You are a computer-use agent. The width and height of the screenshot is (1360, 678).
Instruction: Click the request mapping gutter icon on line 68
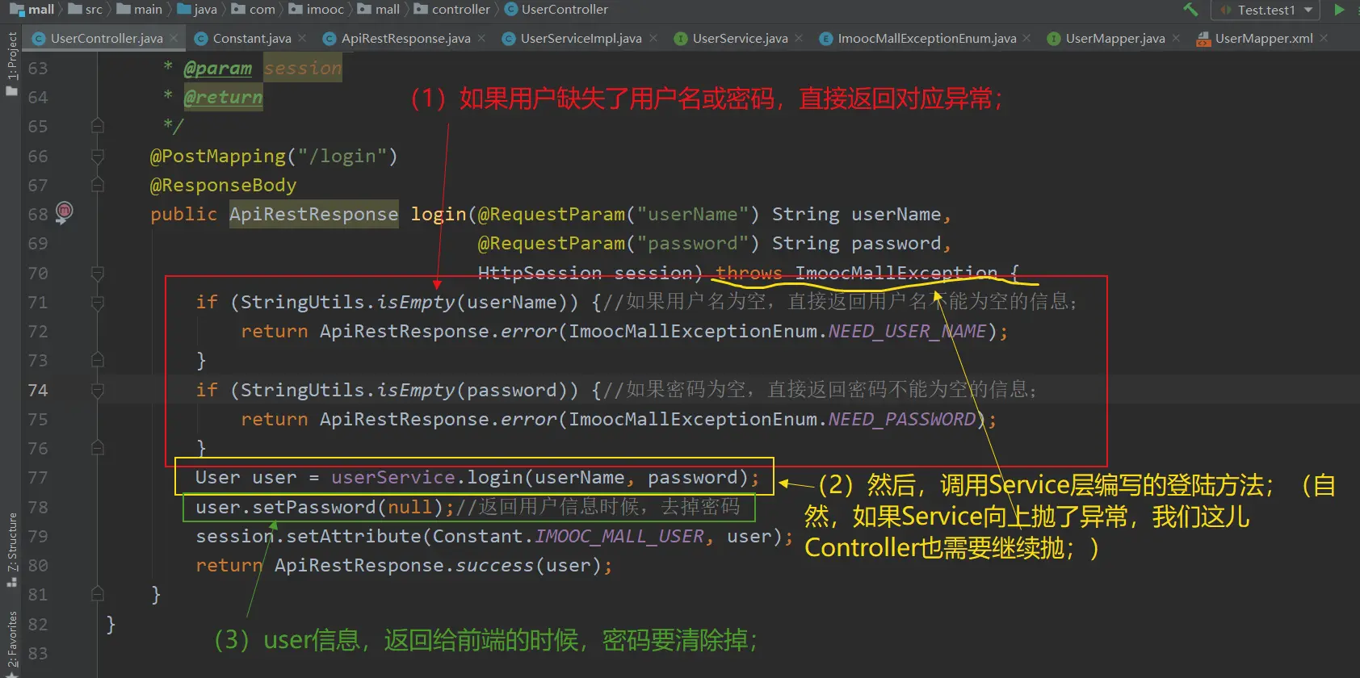[64, 212]
